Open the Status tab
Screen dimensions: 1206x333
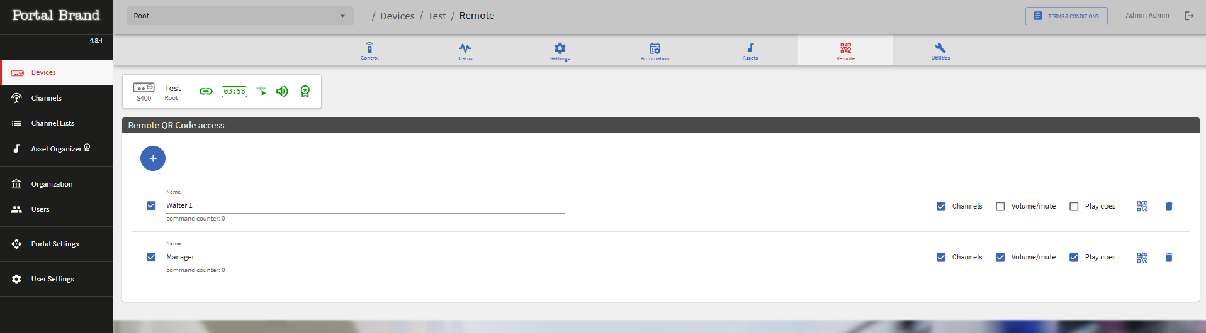[x=465, y=50]
